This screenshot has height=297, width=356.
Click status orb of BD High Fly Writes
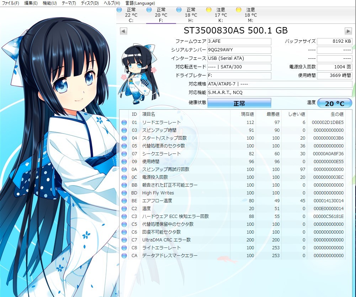point(124,193)
